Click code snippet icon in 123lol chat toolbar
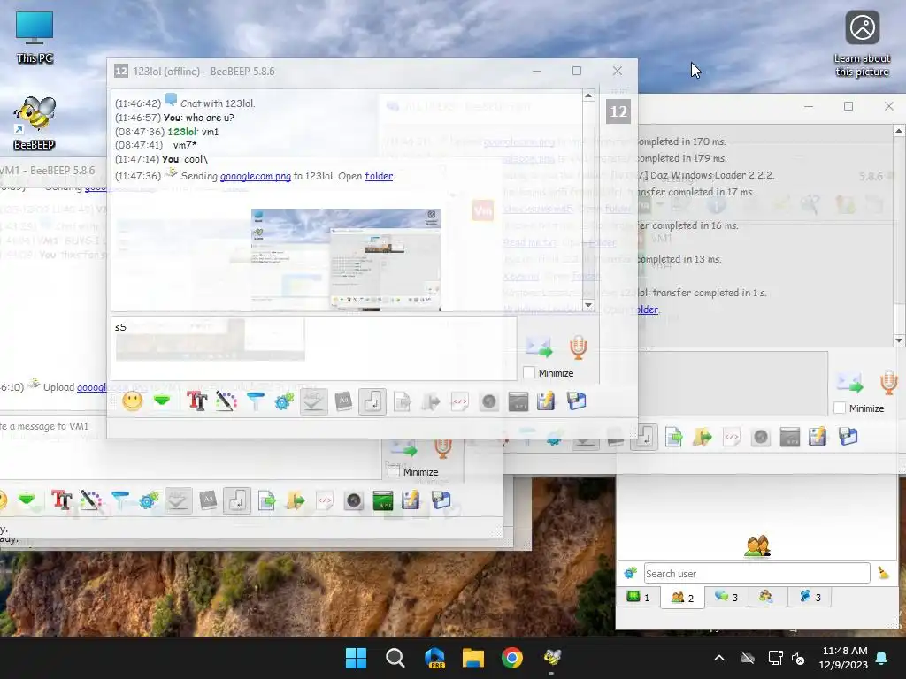The width and height of the screenshot is (906, 679). click(x=459, y=401)
